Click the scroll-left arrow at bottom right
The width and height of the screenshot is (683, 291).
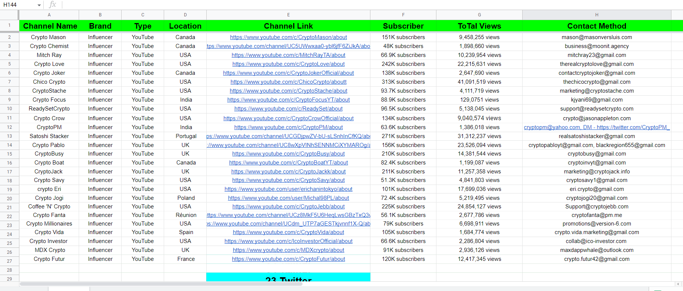point(678,284)
